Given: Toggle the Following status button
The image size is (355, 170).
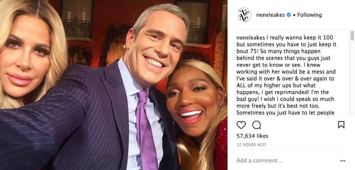Looking at the screenshot, I should (309, 15).
